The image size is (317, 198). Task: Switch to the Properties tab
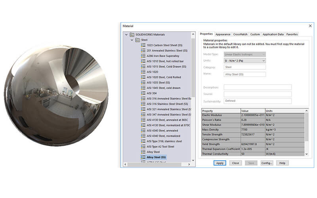206,34
